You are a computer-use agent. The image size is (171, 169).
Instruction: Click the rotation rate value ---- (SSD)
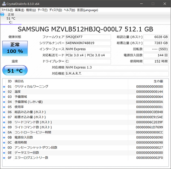click(x=156, y=49)
